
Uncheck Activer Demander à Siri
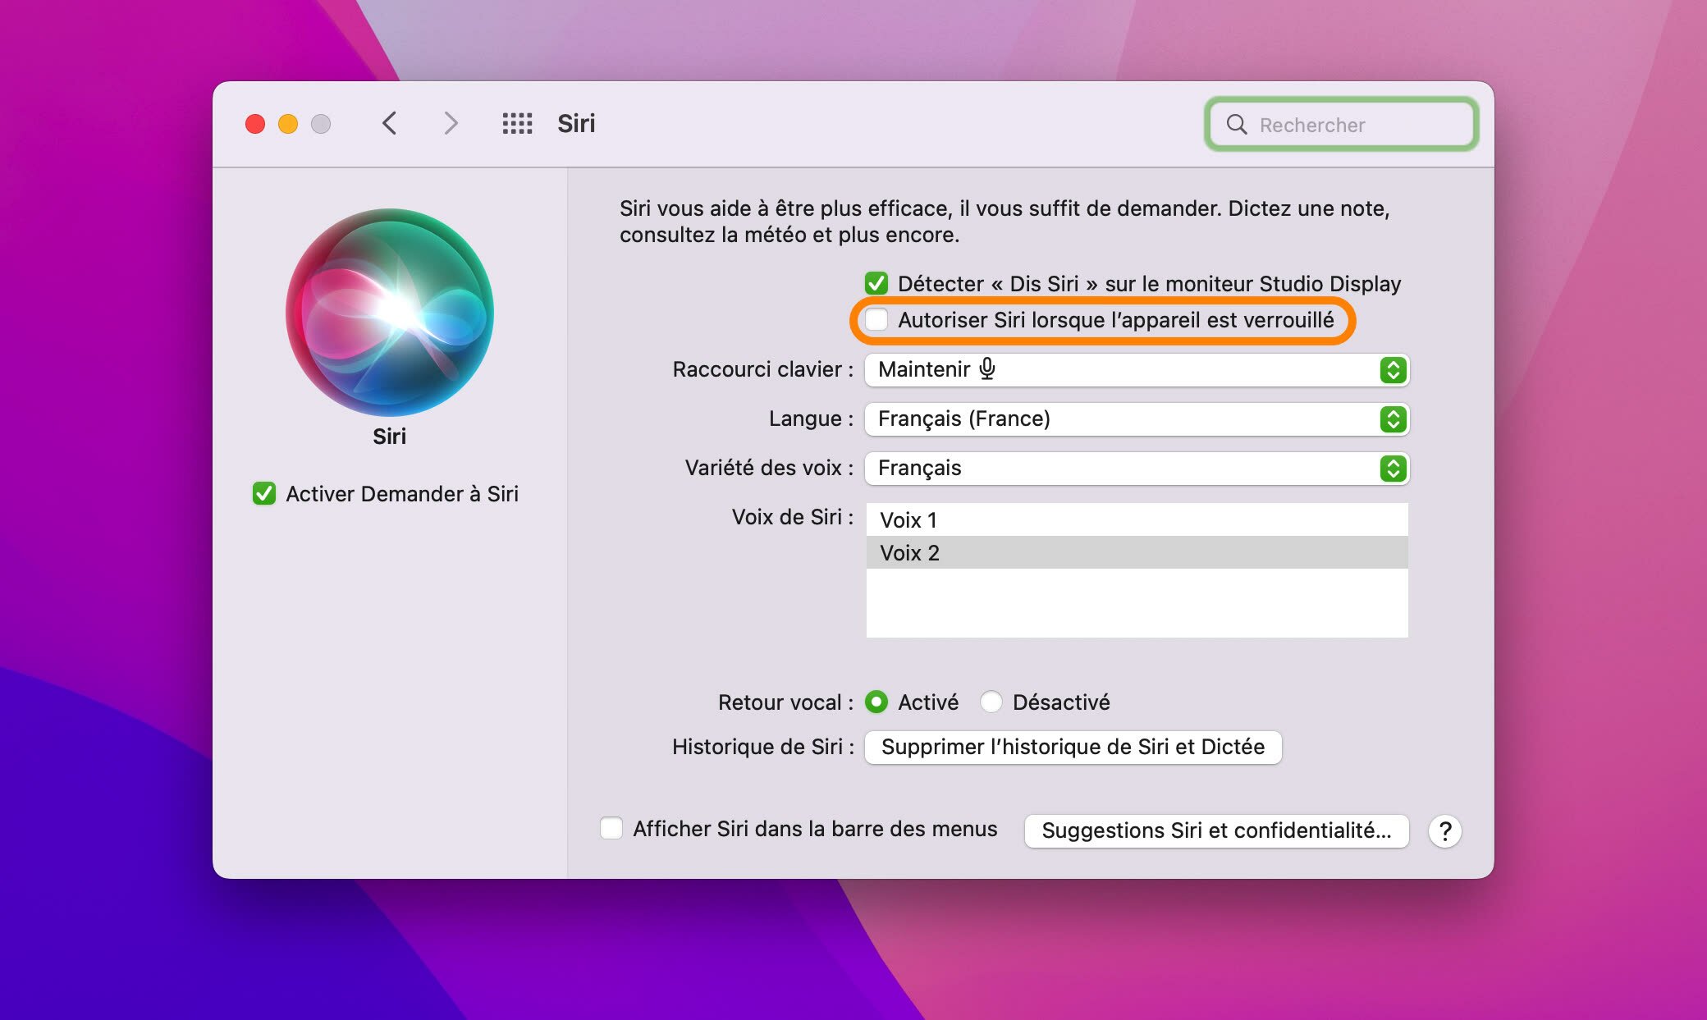click(x=264, y=494)
